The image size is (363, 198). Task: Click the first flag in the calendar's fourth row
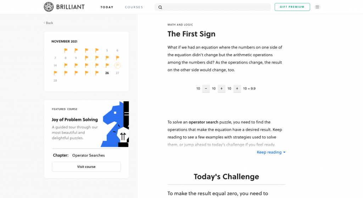coord(55,73)
